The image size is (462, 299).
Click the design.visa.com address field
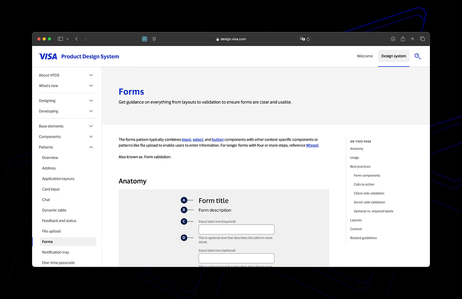(231, 39)
